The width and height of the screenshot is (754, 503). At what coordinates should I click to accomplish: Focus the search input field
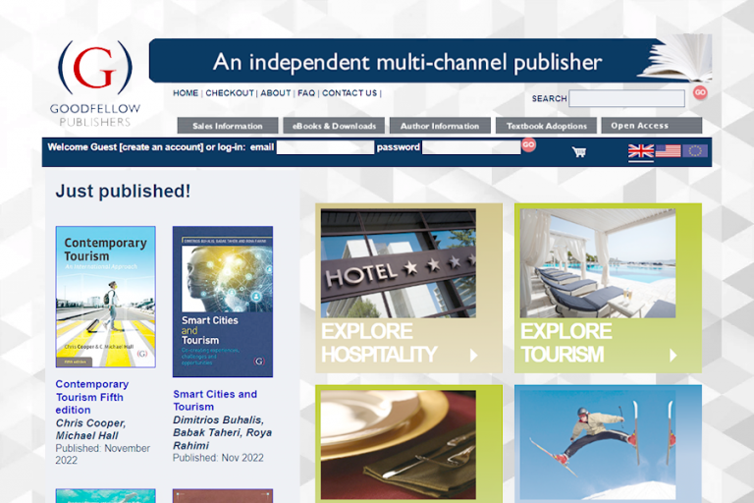coord(626,98)
